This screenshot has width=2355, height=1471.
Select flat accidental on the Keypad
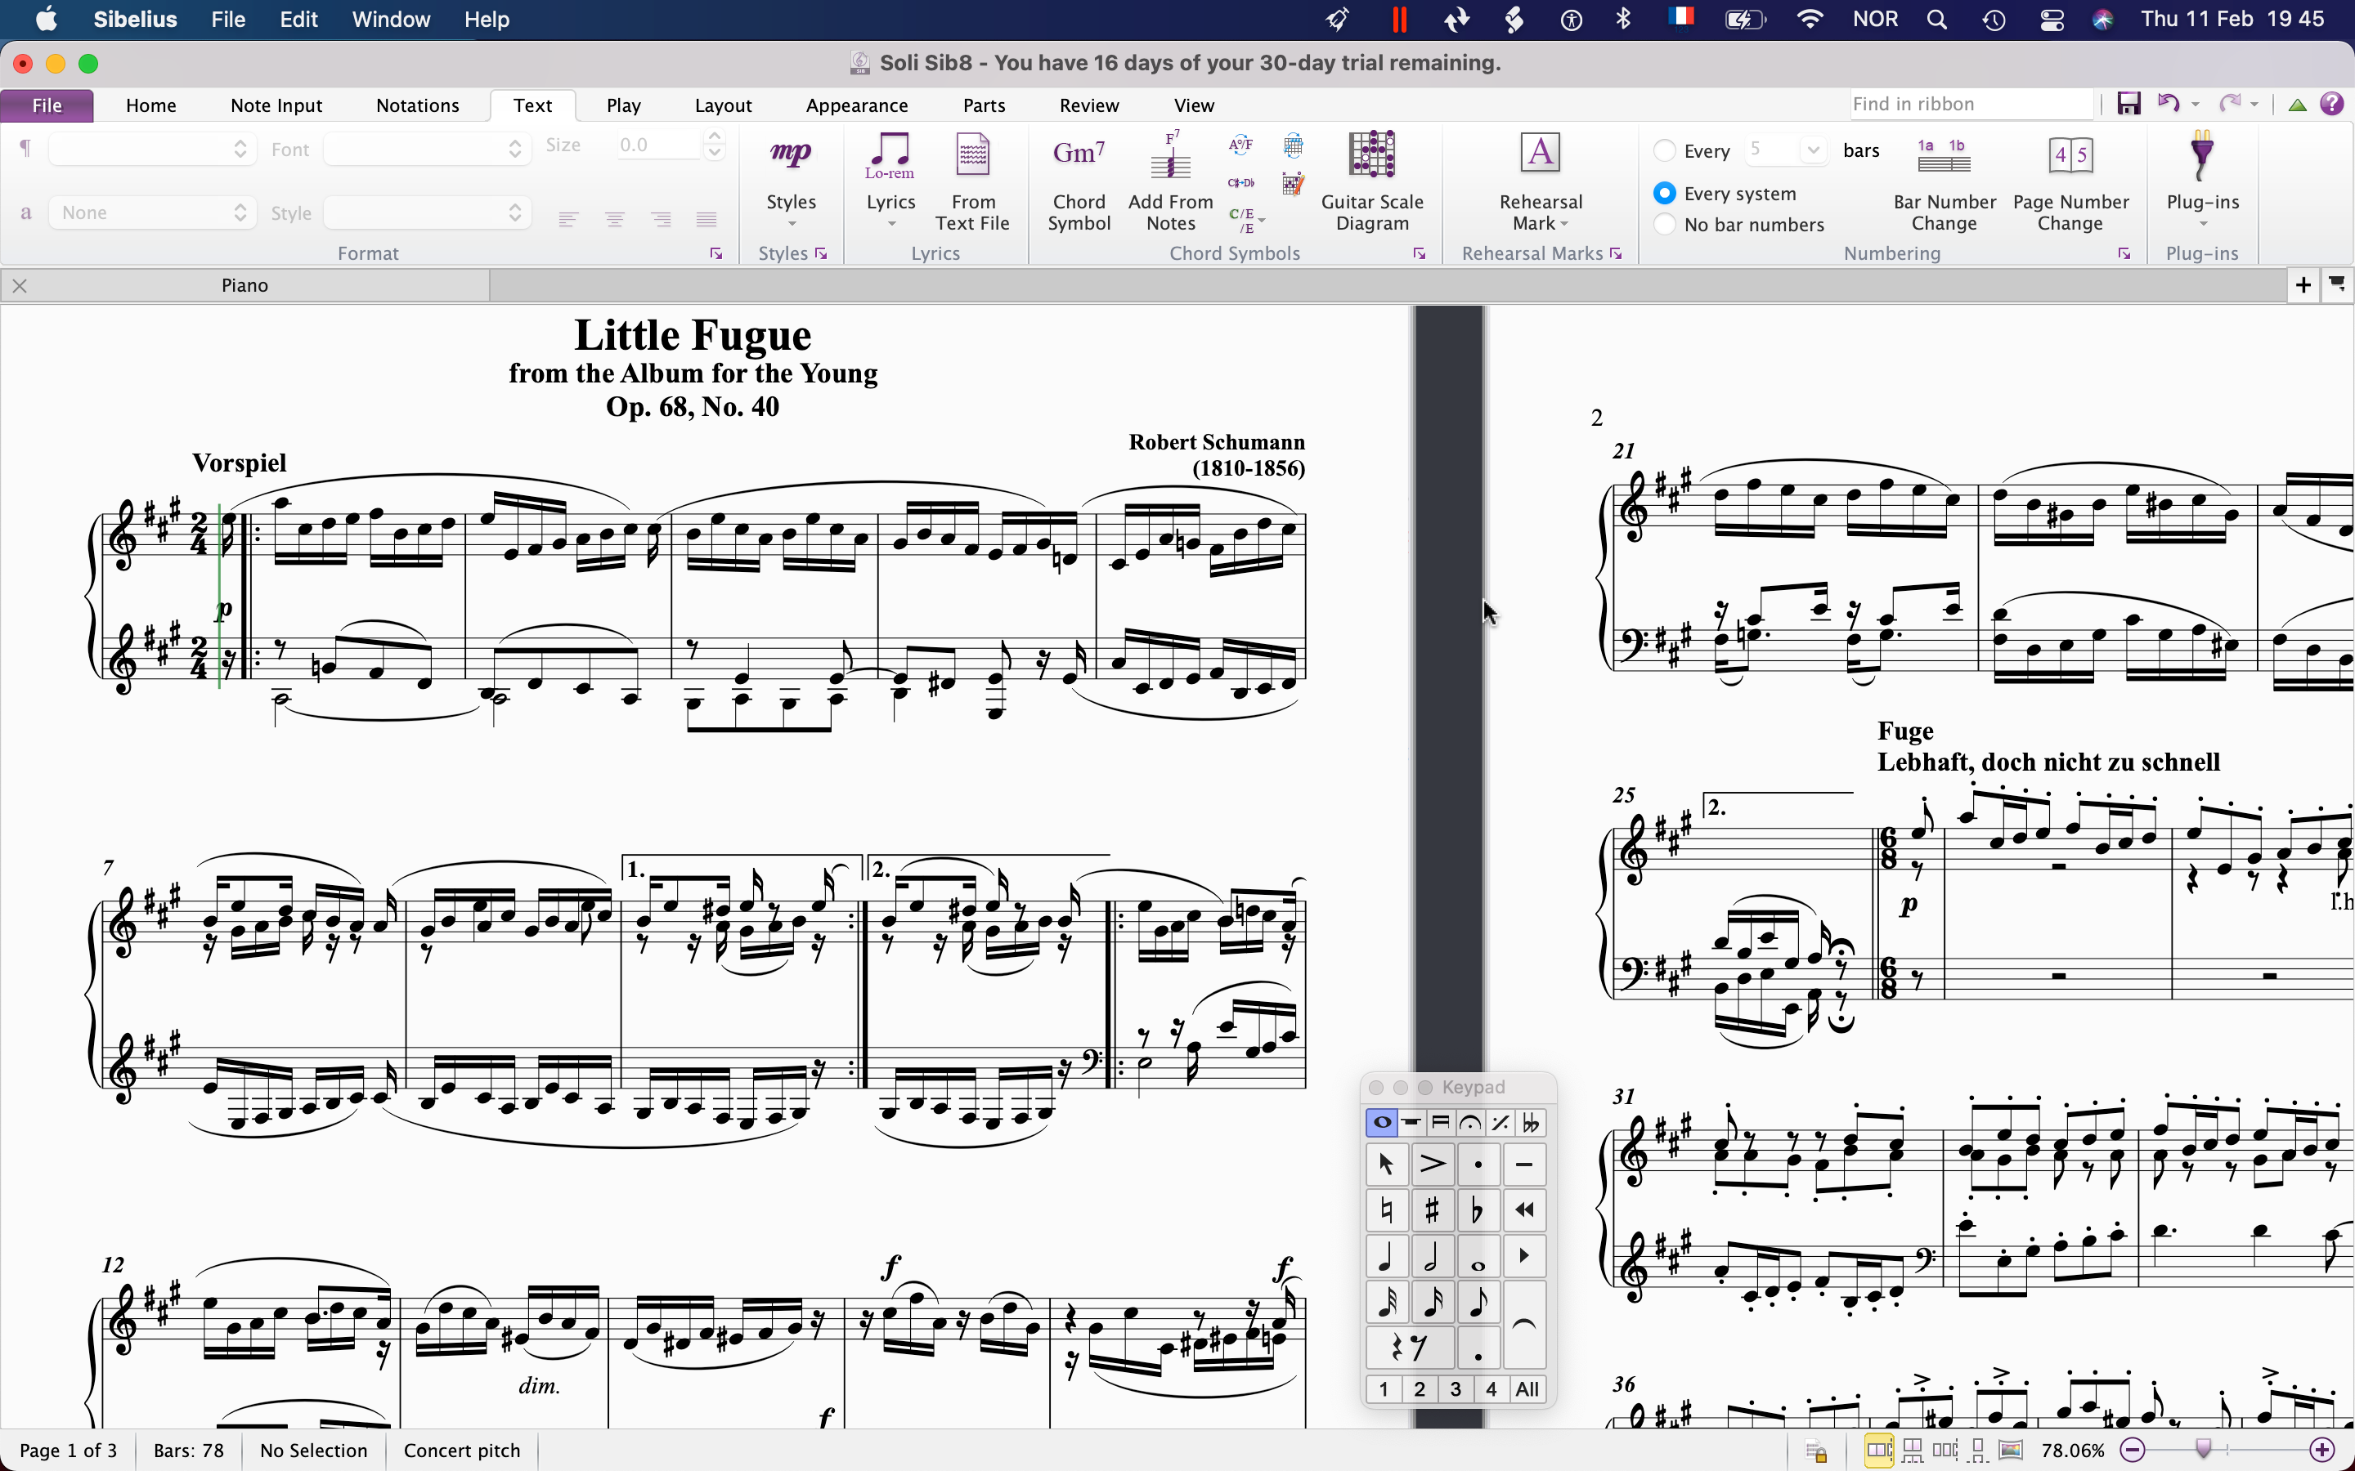[1478, 1209]
